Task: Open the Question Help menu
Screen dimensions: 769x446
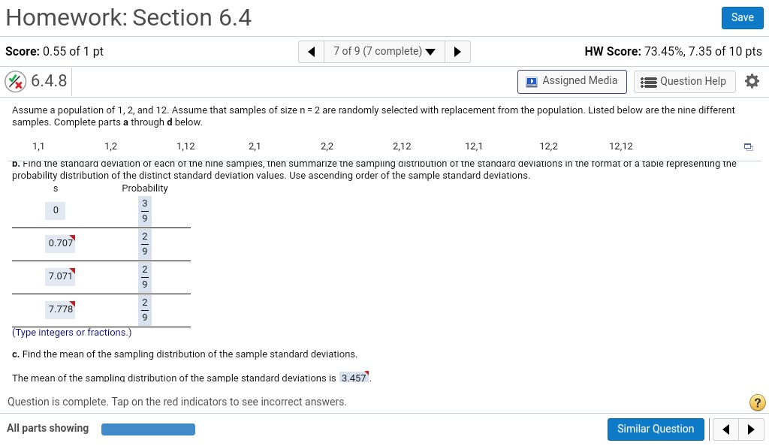Action: [684, 81]
